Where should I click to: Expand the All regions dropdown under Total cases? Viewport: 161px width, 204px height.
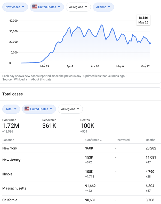tap(70, 109)
